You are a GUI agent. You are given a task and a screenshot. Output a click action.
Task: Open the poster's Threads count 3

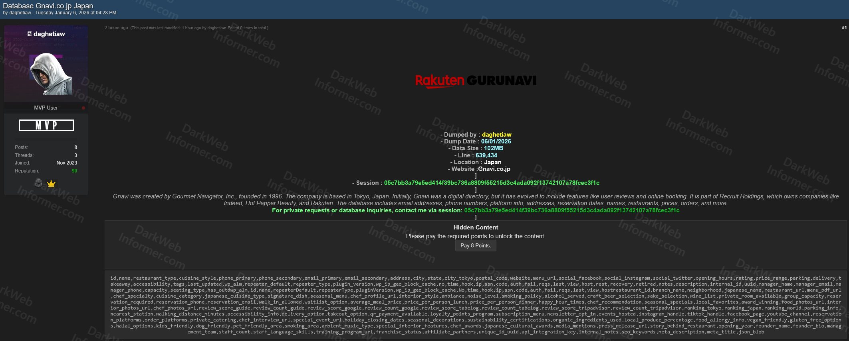click(75, 155)
